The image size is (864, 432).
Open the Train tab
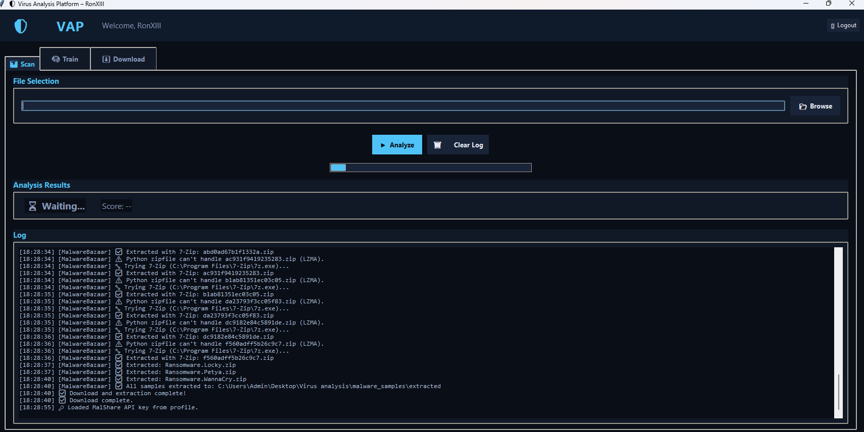tap(65, 59)
